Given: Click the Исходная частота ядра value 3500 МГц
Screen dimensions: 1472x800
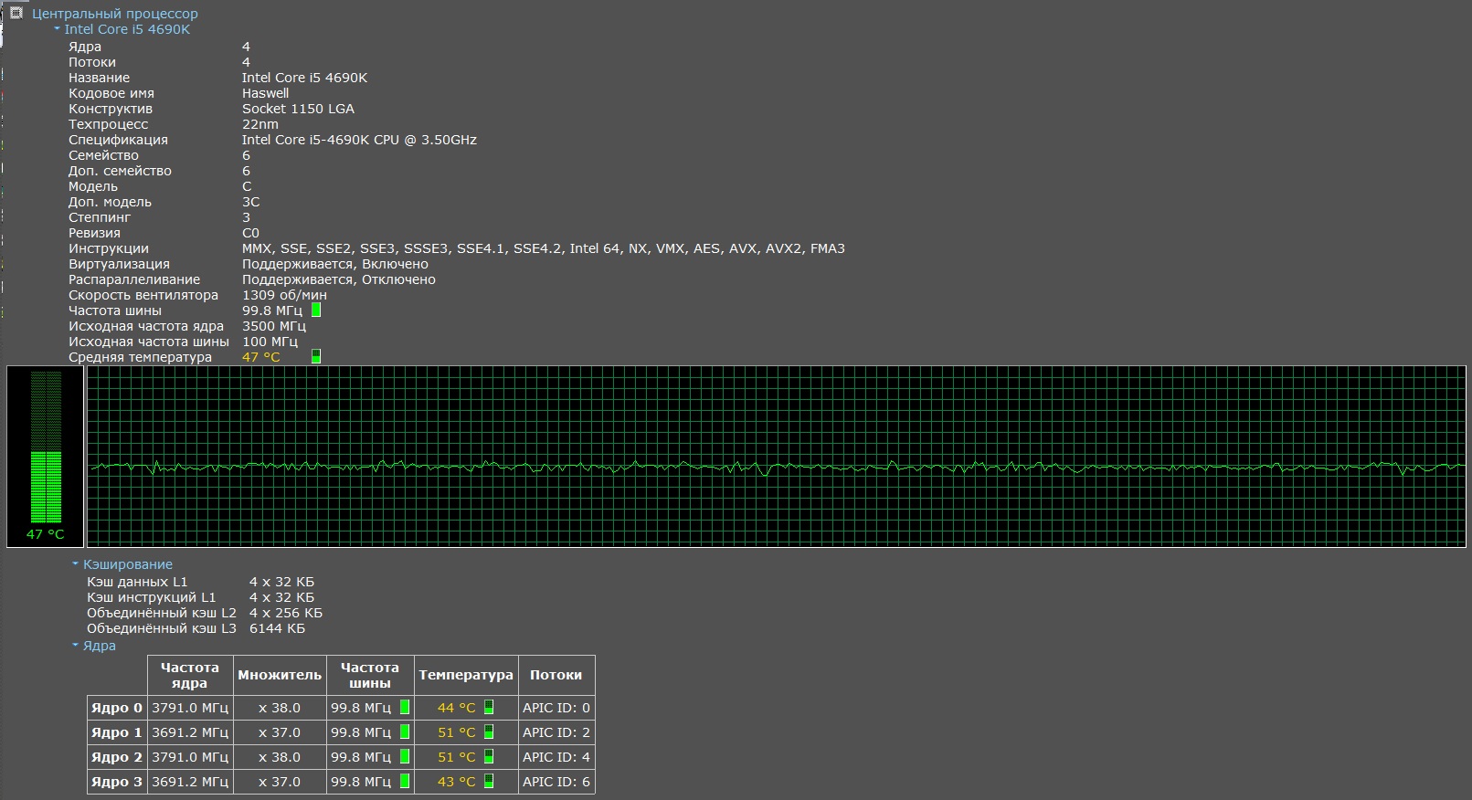Looking at the screenshot, I should (274, 326).
